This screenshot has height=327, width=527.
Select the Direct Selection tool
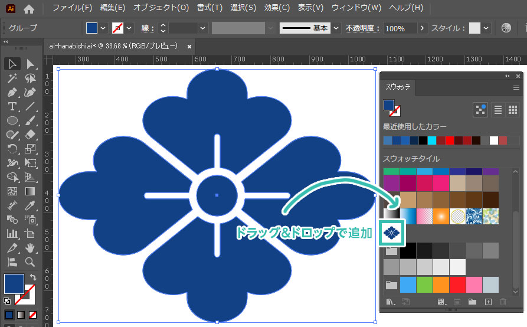[x=30, y=64]
